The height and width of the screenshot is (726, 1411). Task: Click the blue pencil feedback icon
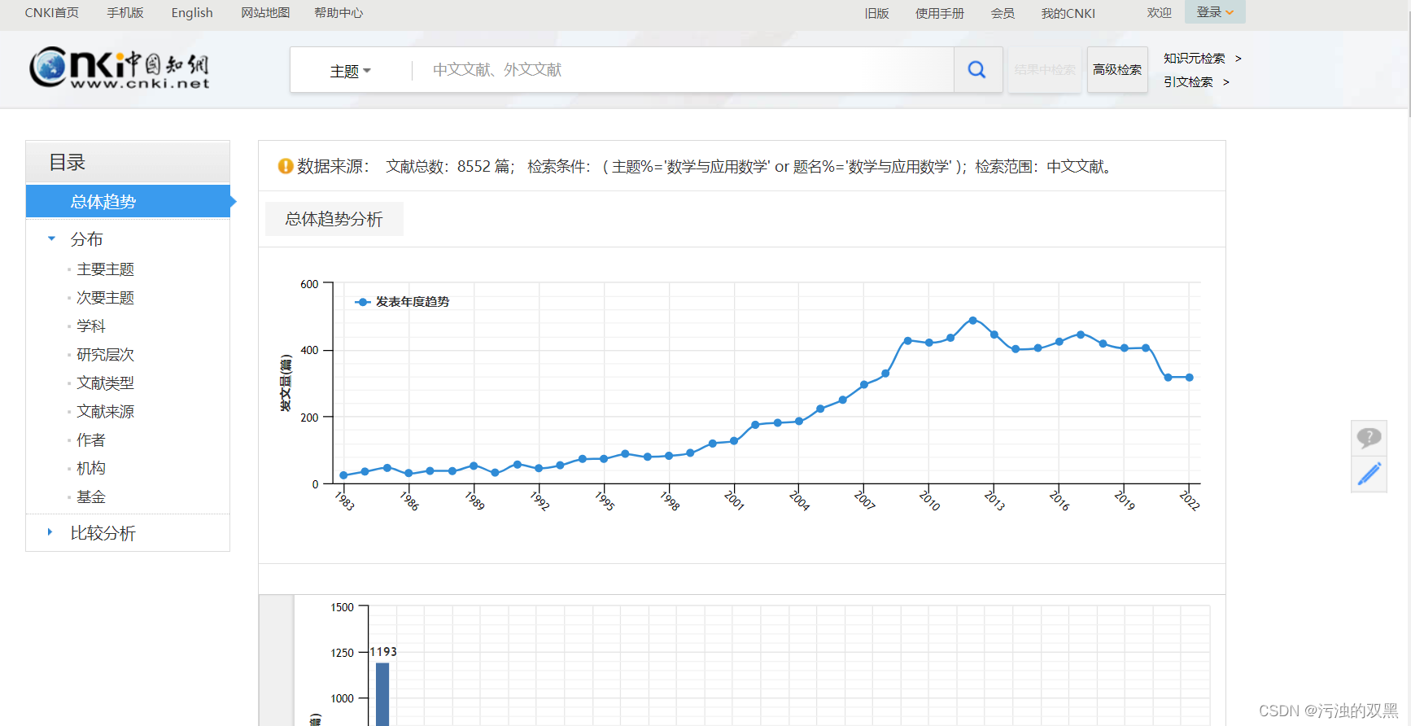[1369, 474]
